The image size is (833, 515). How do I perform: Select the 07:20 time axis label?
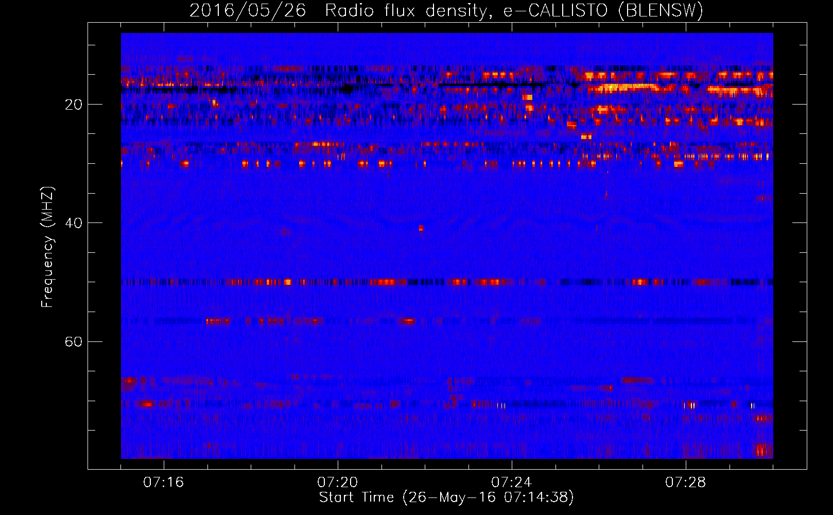(338, 483)
